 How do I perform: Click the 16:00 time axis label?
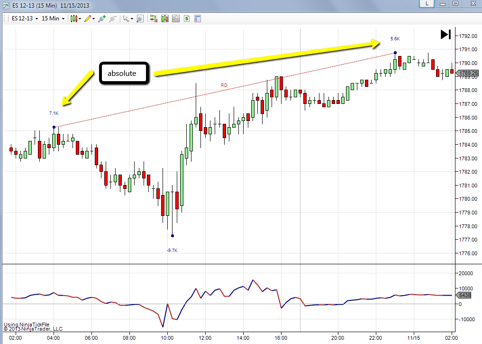pos(281,338)
